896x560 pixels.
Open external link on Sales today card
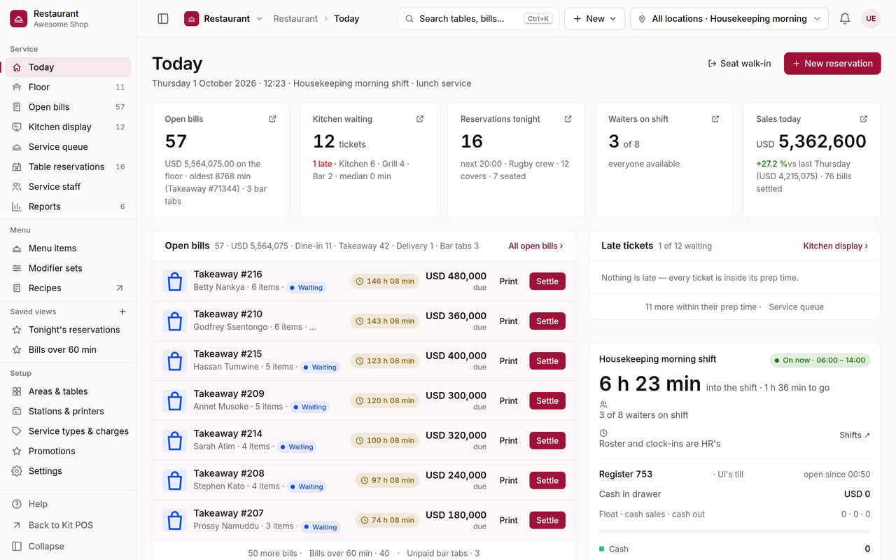pyautogui.click(x=863, y=119)
